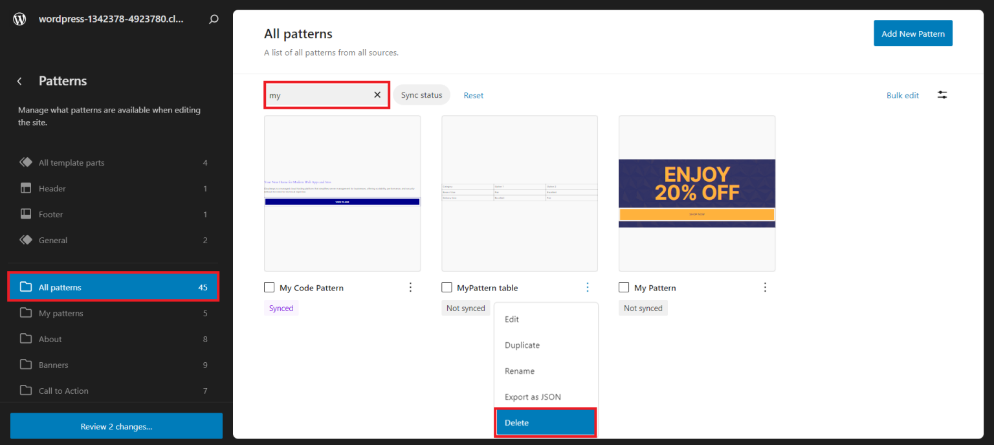Open actions menu for My Pattern

pos(765,287)
